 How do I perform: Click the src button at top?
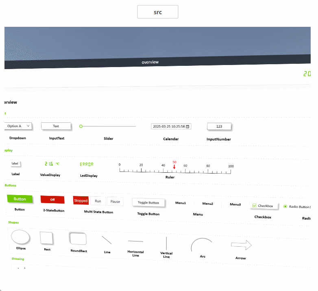click(x=158, y=12)
